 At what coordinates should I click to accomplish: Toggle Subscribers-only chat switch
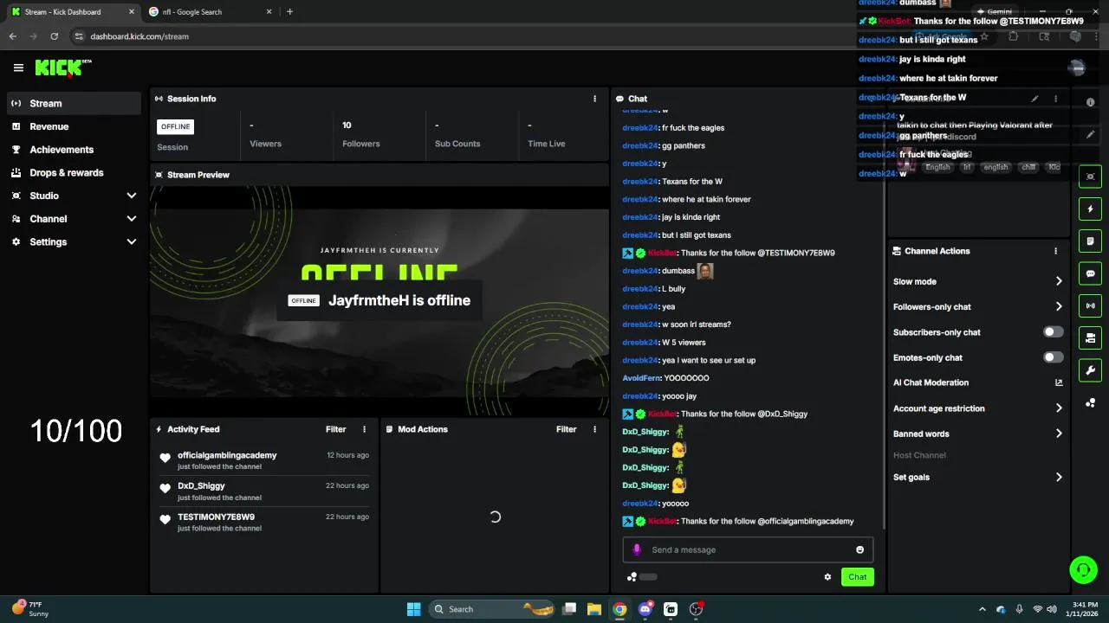pyautogui.click(x=1053, y=332)
